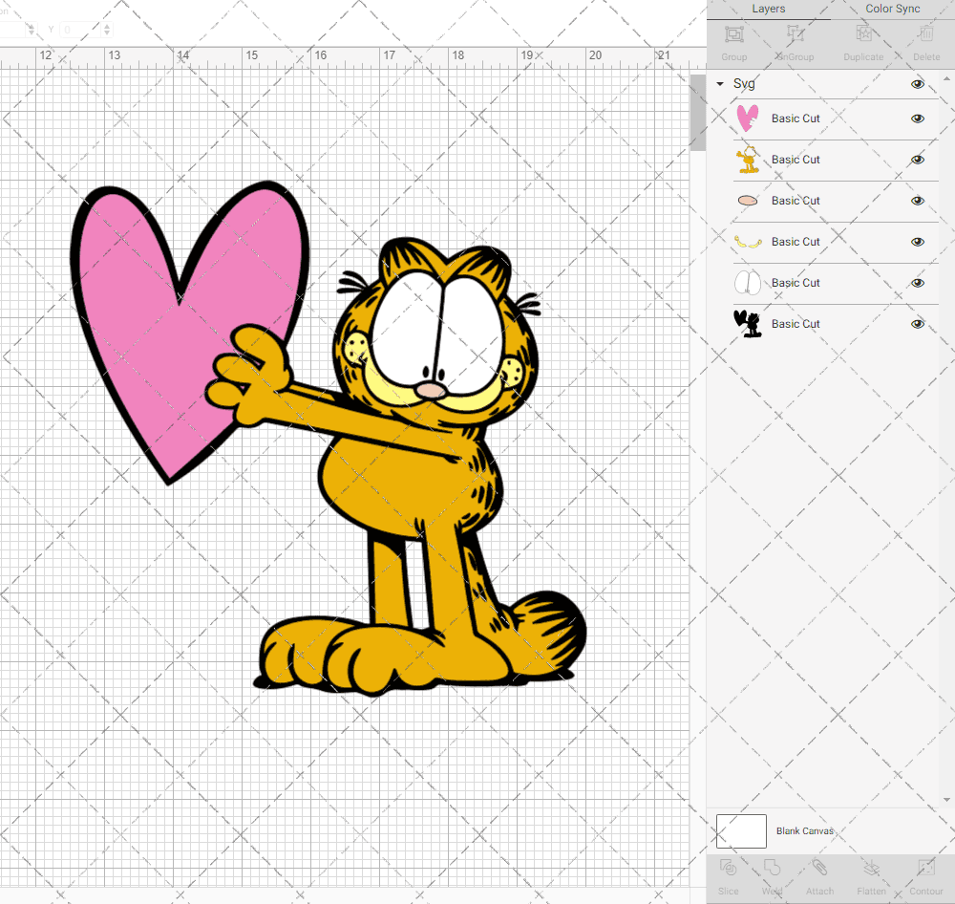The width and height of the screenshot is (955, 904).
Task: Select the nose oval layer thumbnail
Action: (748, 201)
